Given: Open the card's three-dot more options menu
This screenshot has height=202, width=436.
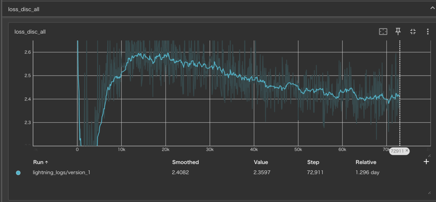Looking at the screenshot, I should [428, 32].
